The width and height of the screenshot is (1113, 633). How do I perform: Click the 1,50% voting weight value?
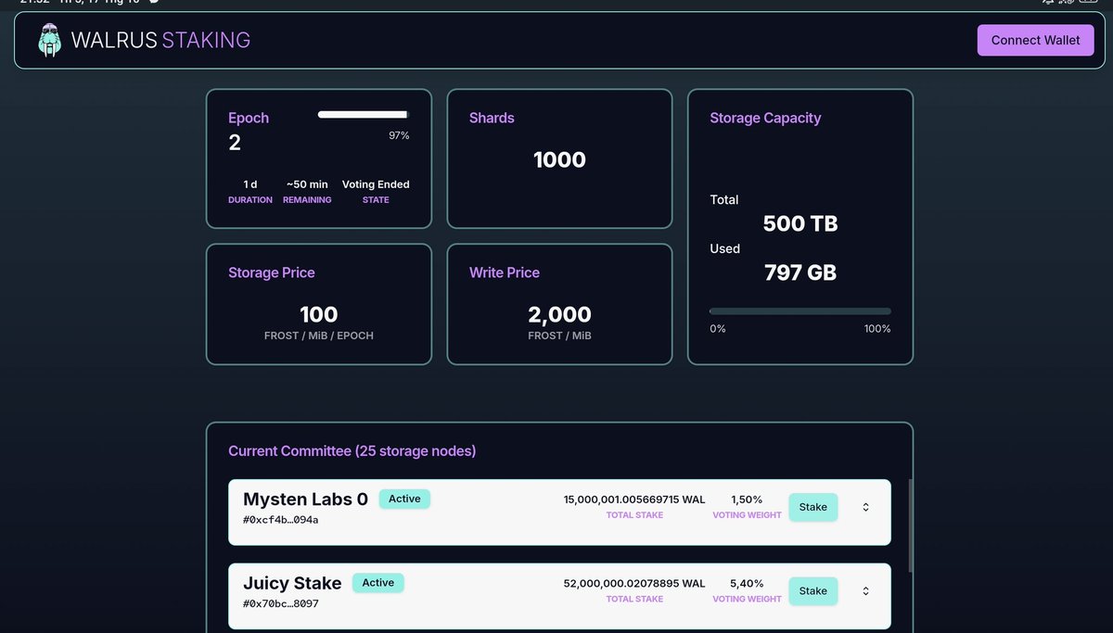(x=747, y=500)
